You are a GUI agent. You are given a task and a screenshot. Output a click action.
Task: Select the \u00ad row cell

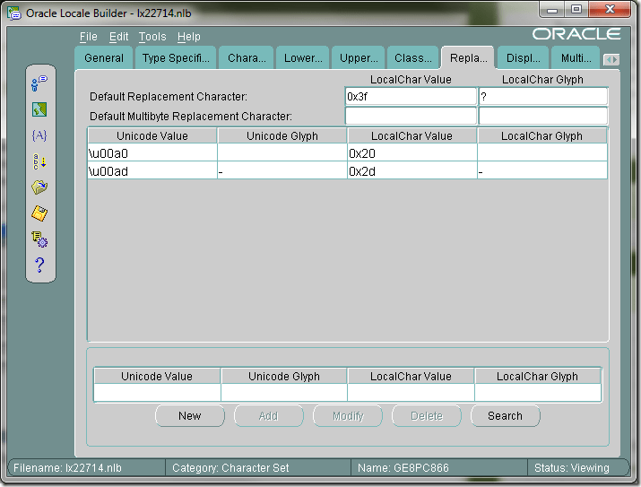pos(152,171)
